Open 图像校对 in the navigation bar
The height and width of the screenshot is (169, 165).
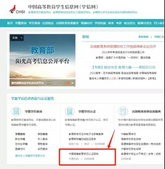87,23
